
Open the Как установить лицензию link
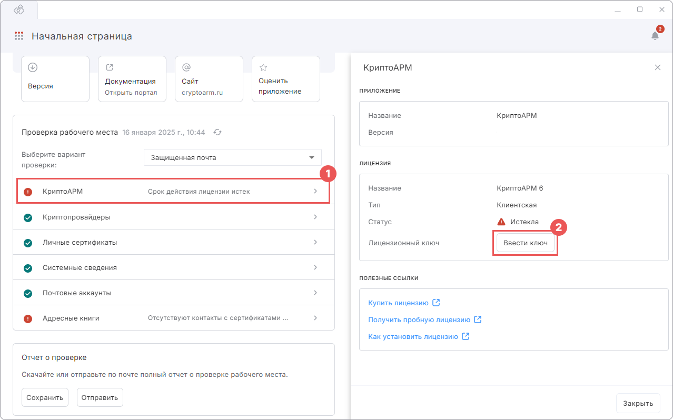tap(413, 336)
